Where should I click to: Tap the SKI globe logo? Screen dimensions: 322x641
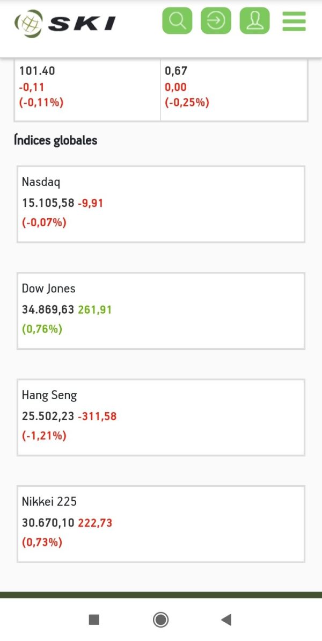click(29, 23)
